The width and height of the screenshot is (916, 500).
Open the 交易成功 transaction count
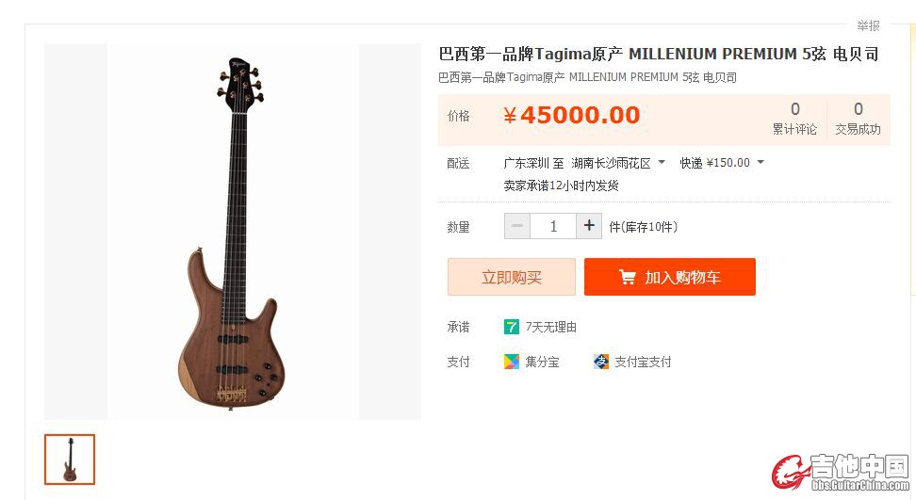click(x=858, y=119)
